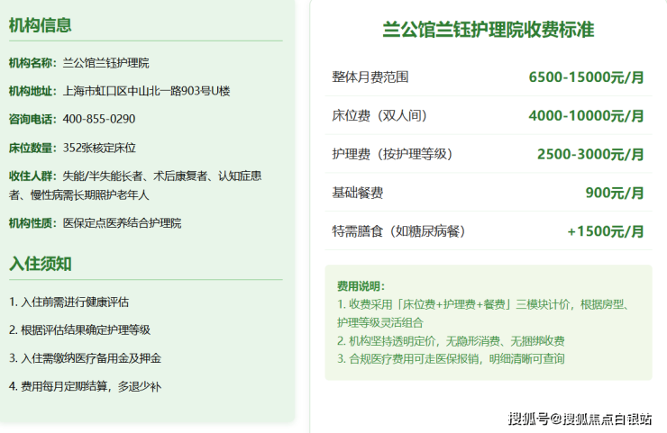Select note 1 about 三模块计价
The width and height of the screenshot is (667, 433).
click(x=483, y=313)
